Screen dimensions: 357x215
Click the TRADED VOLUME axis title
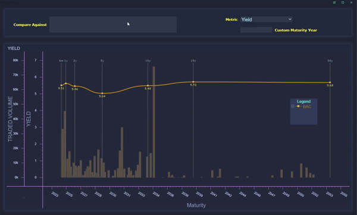[x=10, y=119]
